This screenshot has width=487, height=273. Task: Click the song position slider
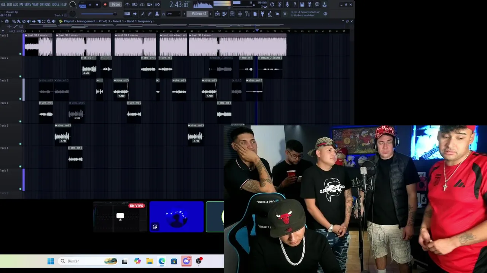[x=99, y=14]
